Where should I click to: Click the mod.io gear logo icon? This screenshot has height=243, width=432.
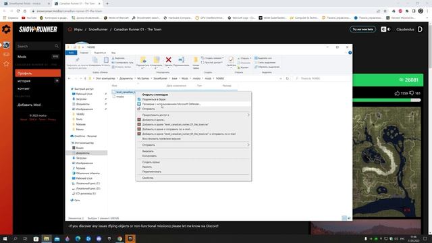click(x=6, y=29)
